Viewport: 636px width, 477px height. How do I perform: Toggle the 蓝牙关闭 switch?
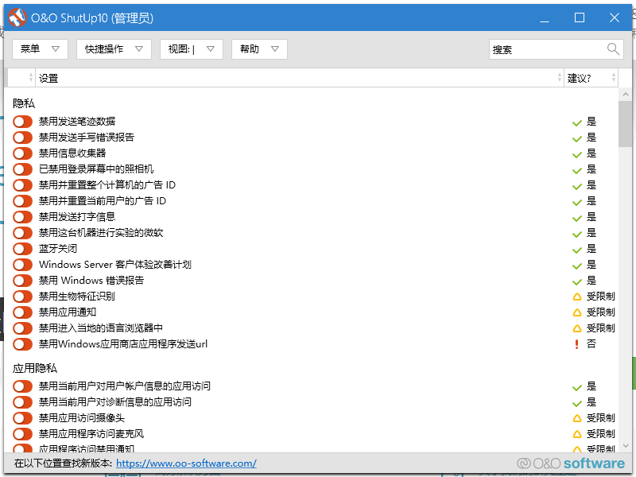coord(22,249)
